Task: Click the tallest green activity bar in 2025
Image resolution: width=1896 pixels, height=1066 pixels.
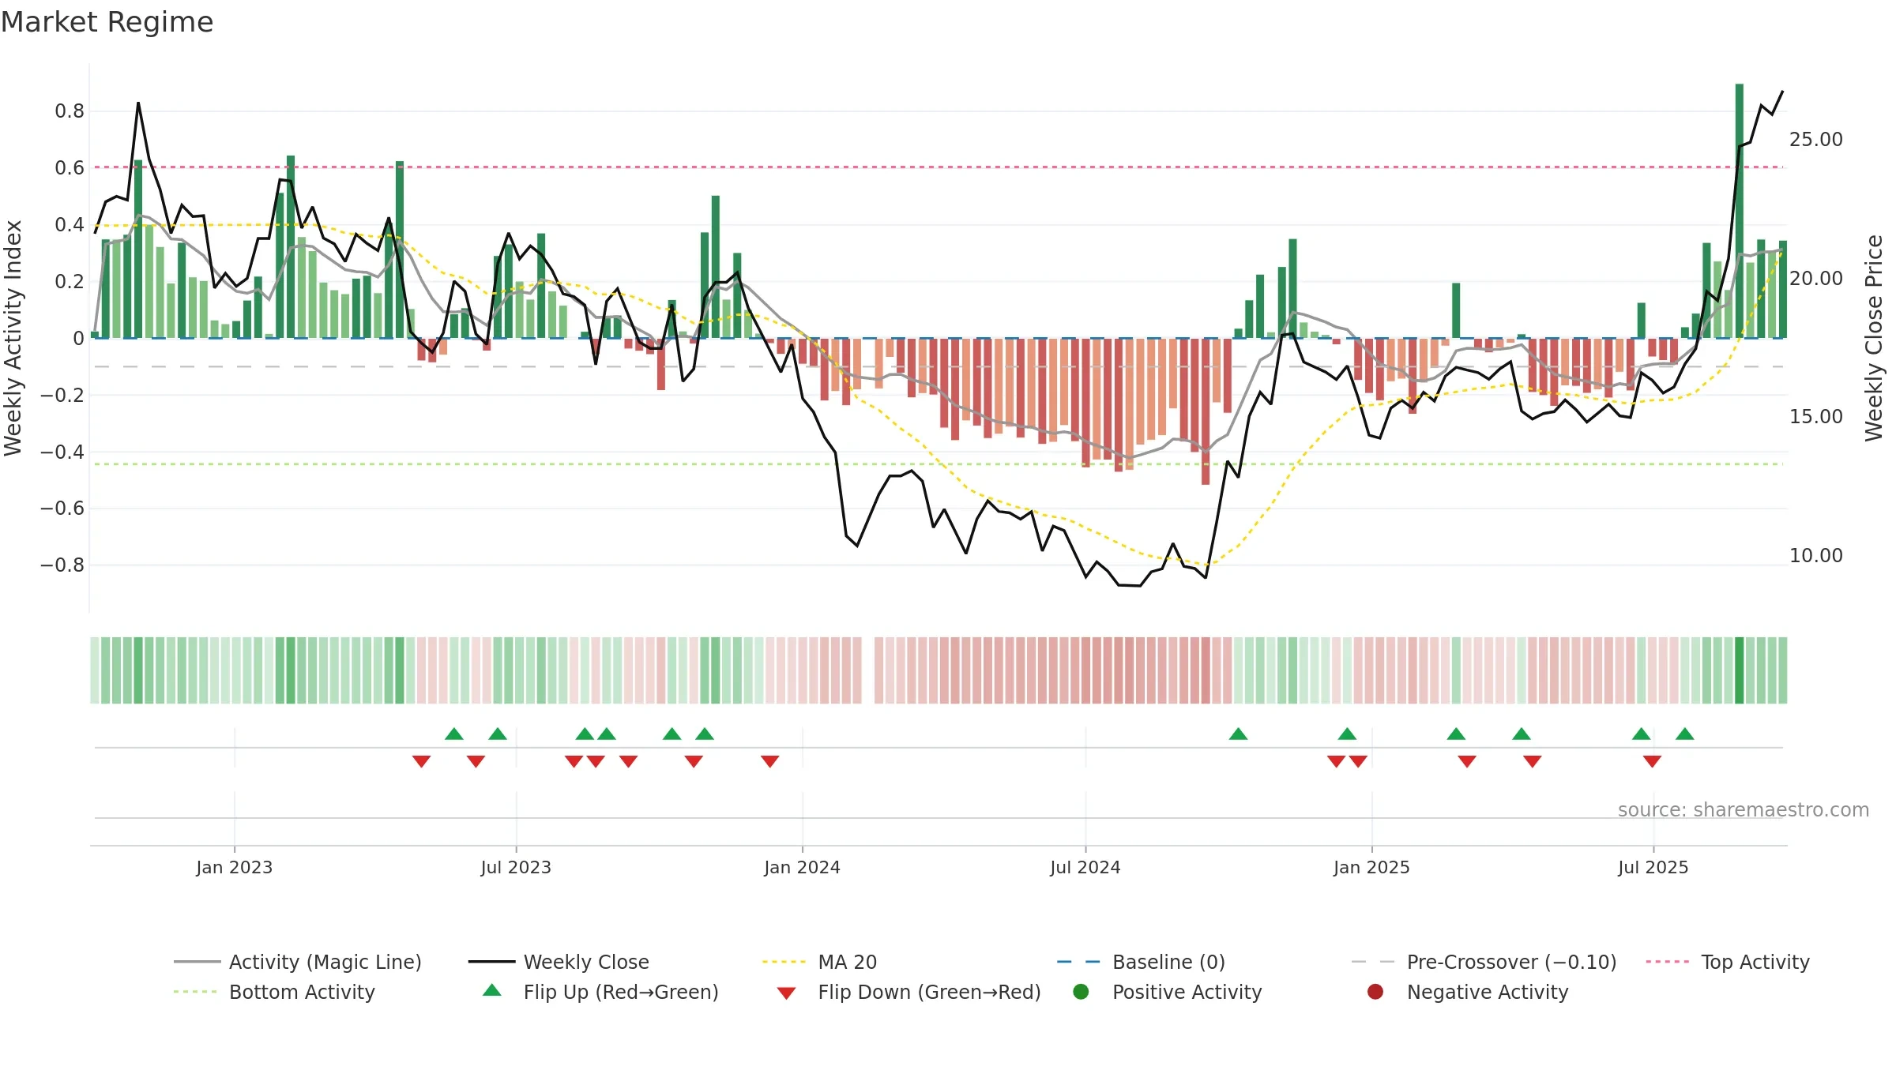Action: 1739,211
